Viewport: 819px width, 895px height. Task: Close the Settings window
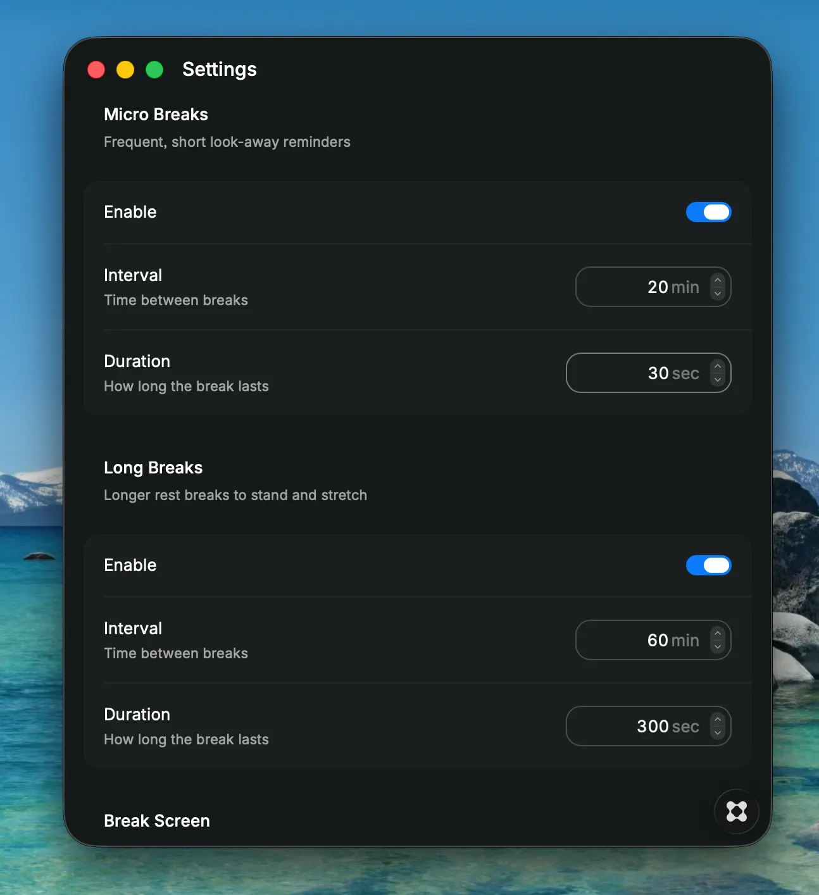click(x=96, y=70)
